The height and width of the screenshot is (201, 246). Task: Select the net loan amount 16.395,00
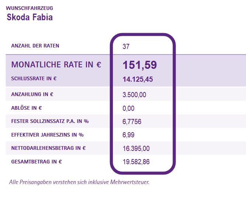136,148
